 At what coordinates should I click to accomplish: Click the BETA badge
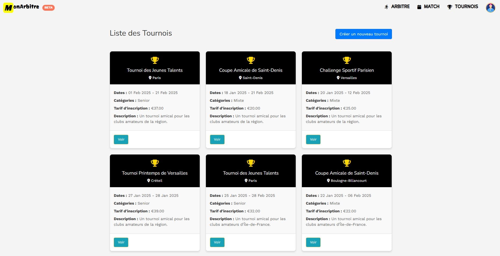click(49, 7)
